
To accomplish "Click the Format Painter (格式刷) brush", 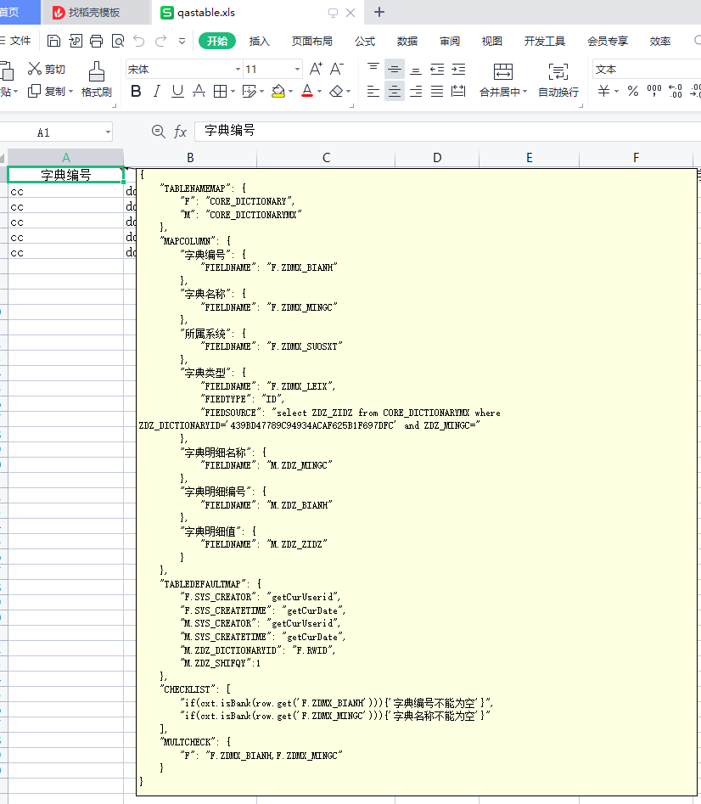I will 97,72.
